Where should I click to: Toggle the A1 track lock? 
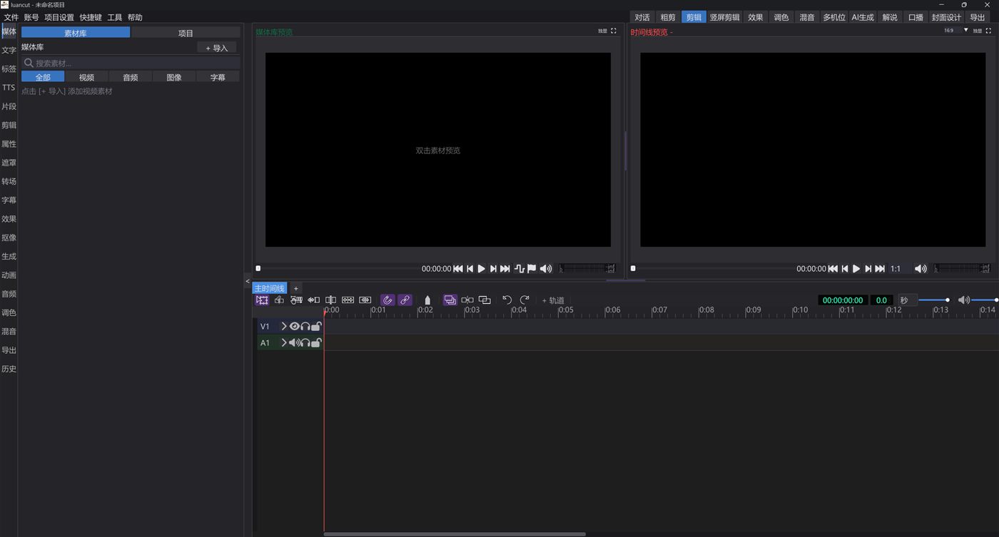tap(316, 342)
